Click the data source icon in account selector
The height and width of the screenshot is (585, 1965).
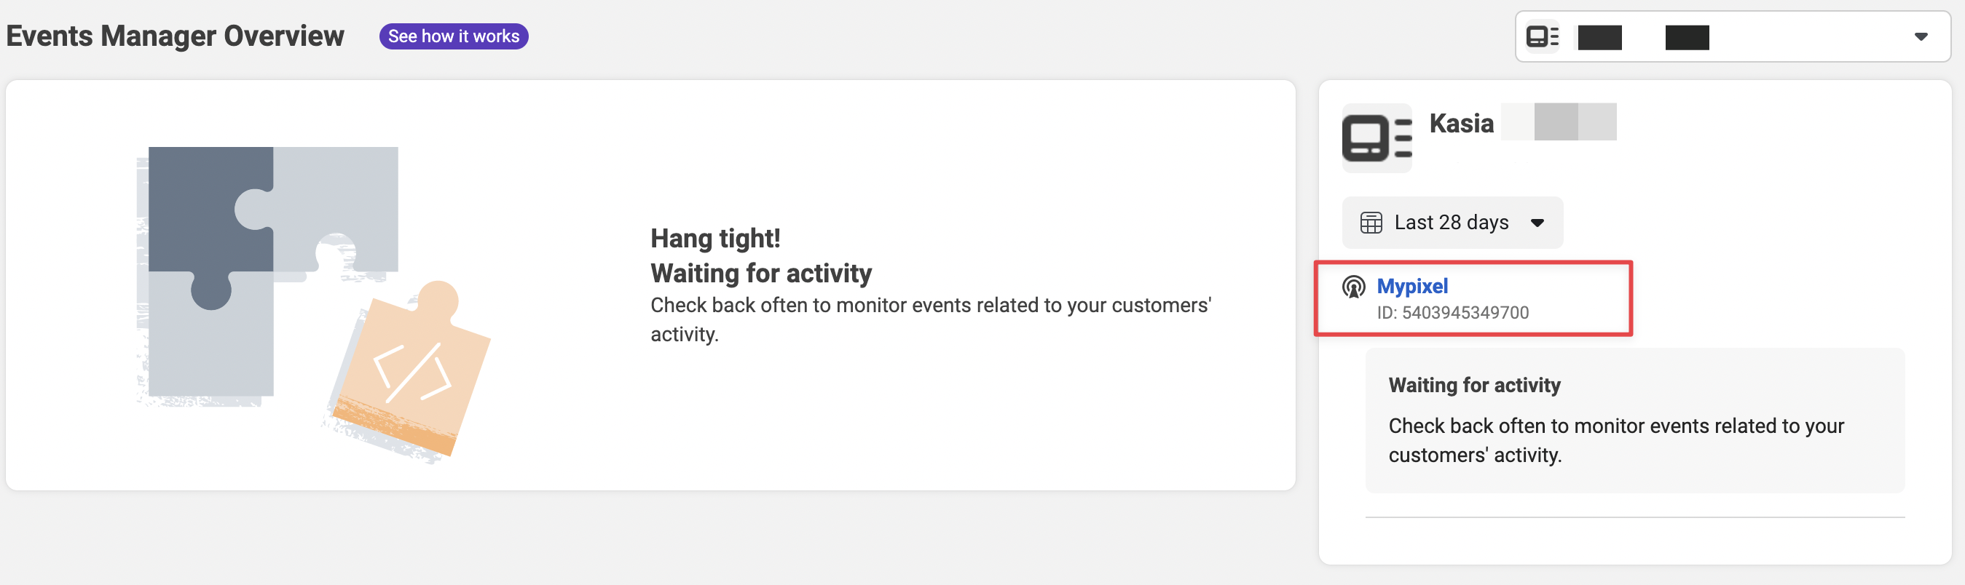pos(1542,36)
